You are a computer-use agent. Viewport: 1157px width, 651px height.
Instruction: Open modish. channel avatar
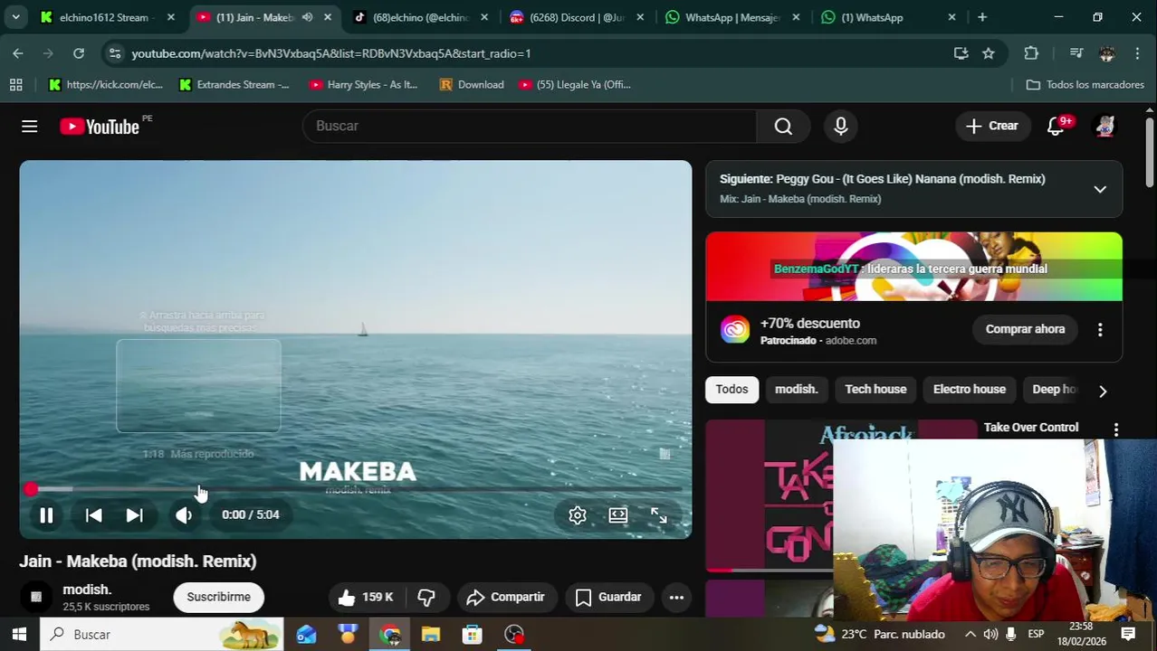(x=36, y=597)
